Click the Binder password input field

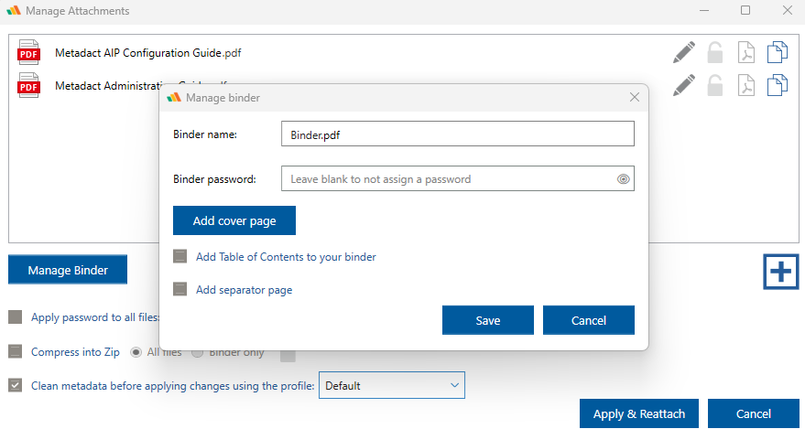click(457, 178)
